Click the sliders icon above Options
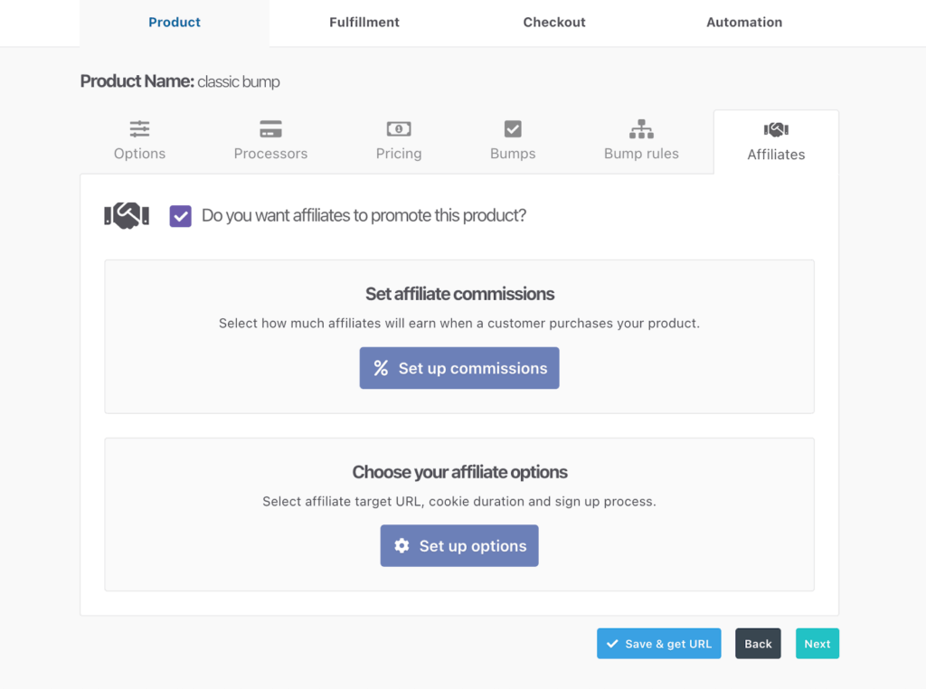 tap(139, 128)
